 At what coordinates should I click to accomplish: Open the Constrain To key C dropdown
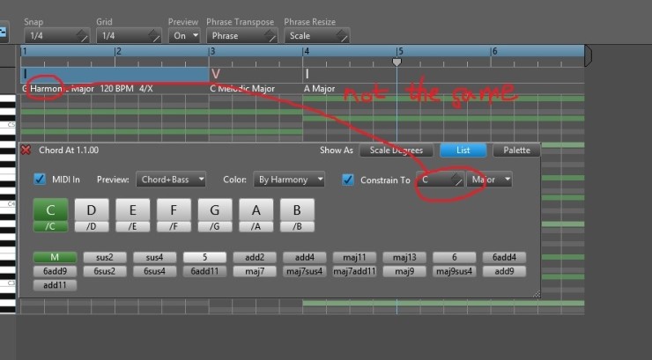(441, 180)
